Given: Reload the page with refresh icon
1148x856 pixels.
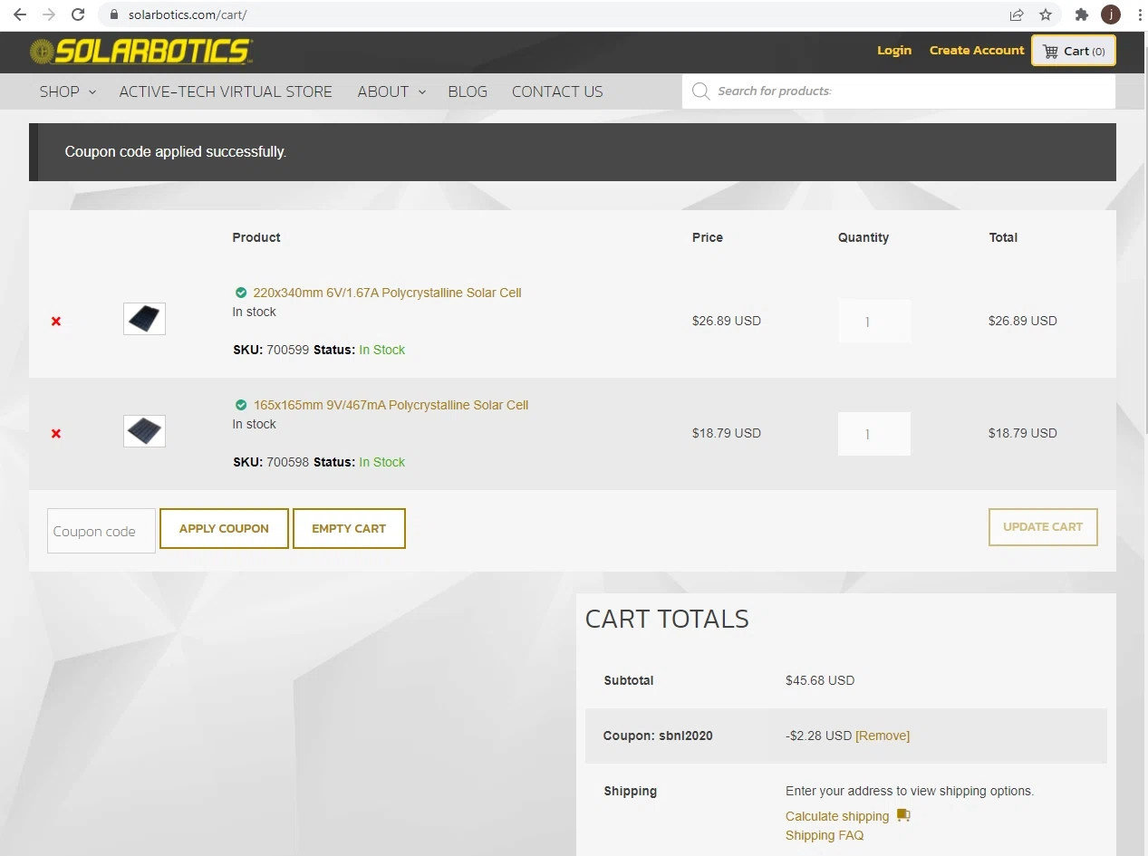Looking at the screenshot, I should 78,14.
